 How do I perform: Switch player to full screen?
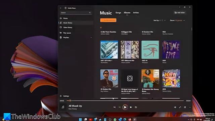coord(180,107)
